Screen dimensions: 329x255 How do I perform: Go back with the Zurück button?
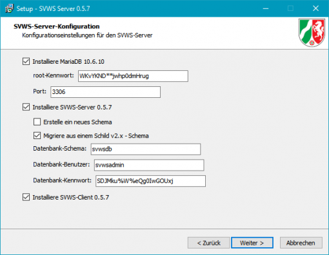tap(208, 243)
